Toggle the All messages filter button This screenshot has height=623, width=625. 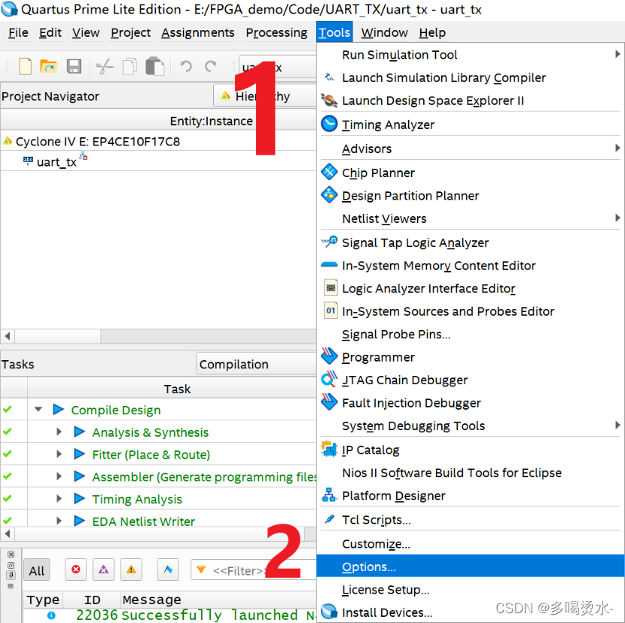(37, 570)
